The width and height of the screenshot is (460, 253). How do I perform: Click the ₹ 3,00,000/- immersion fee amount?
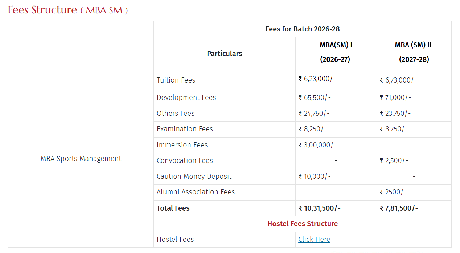317,145
